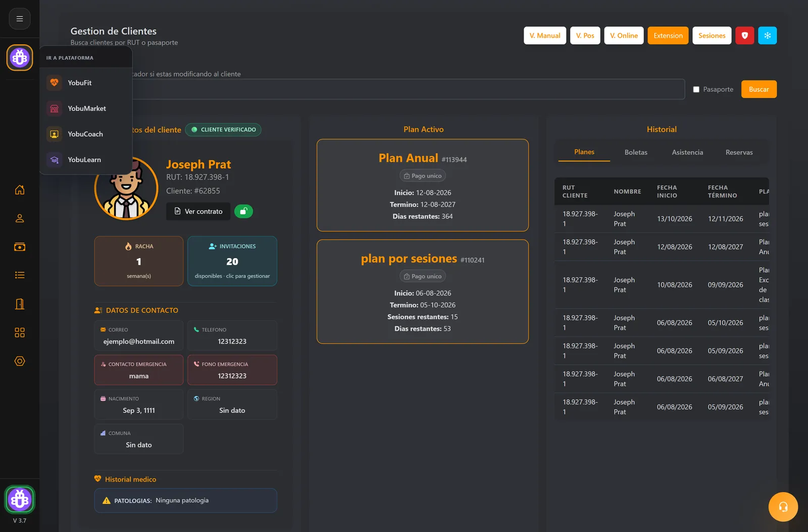The height and width of the screenshot is (532, 808).
Task: Click the Patologias medical history box
Action: point(185,501)
